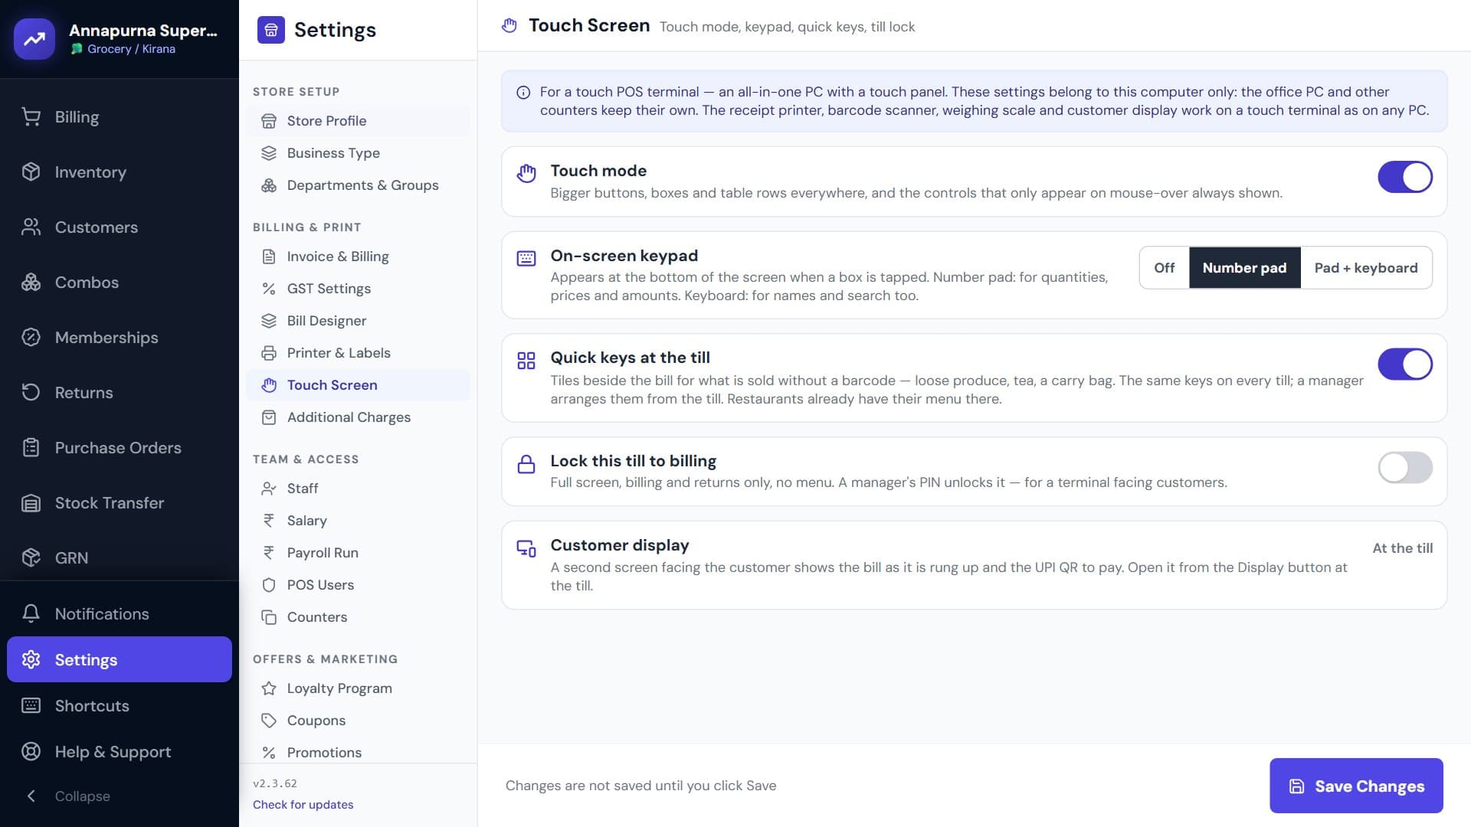Open GST Settings page
The height and width of the screenshot is (827, 1471).
coord(358,289)
